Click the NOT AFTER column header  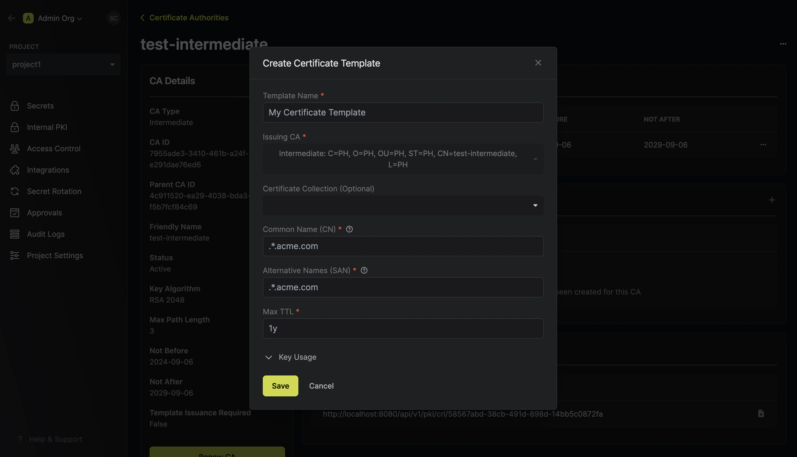tap(662, 119)
